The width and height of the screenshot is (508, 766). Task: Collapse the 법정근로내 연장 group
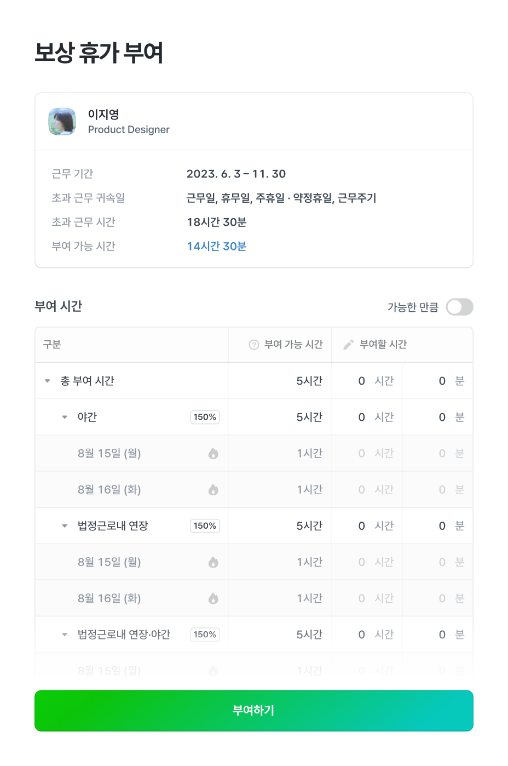(65, 526)
